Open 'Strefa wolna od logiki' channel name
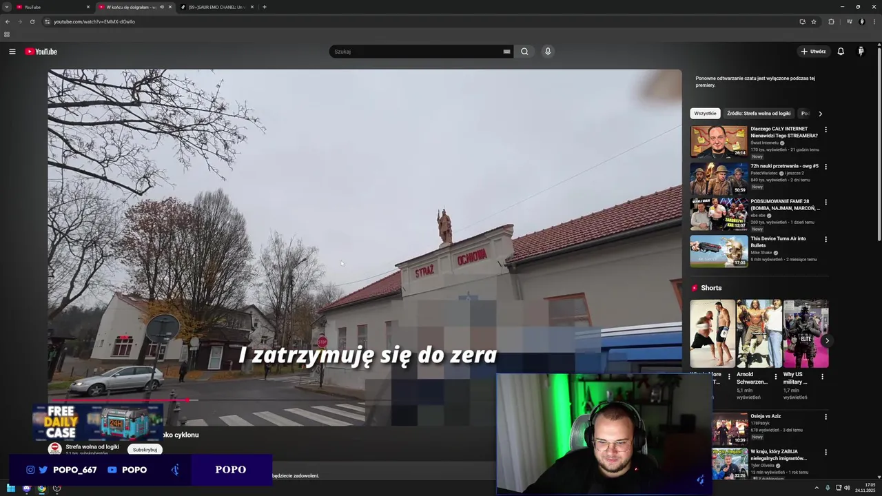Viewport: 882px width, 496px height. [x=92, y=446]
